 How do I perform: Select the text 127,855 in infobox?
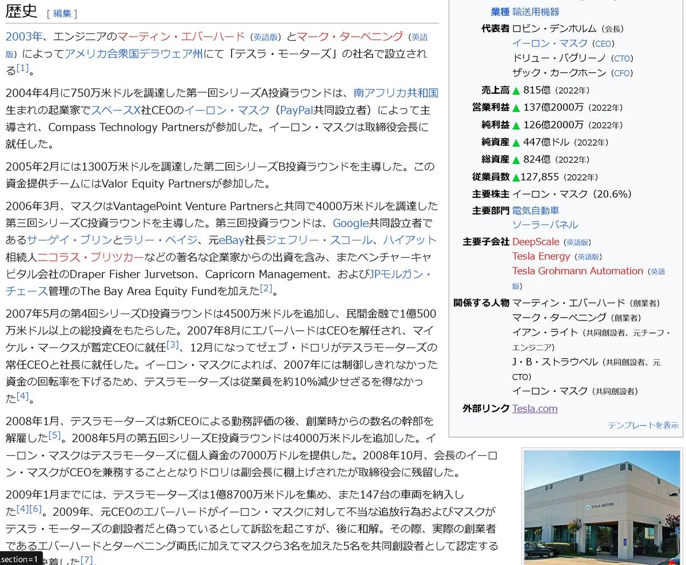pyautogui.click(x=540, y=177)
